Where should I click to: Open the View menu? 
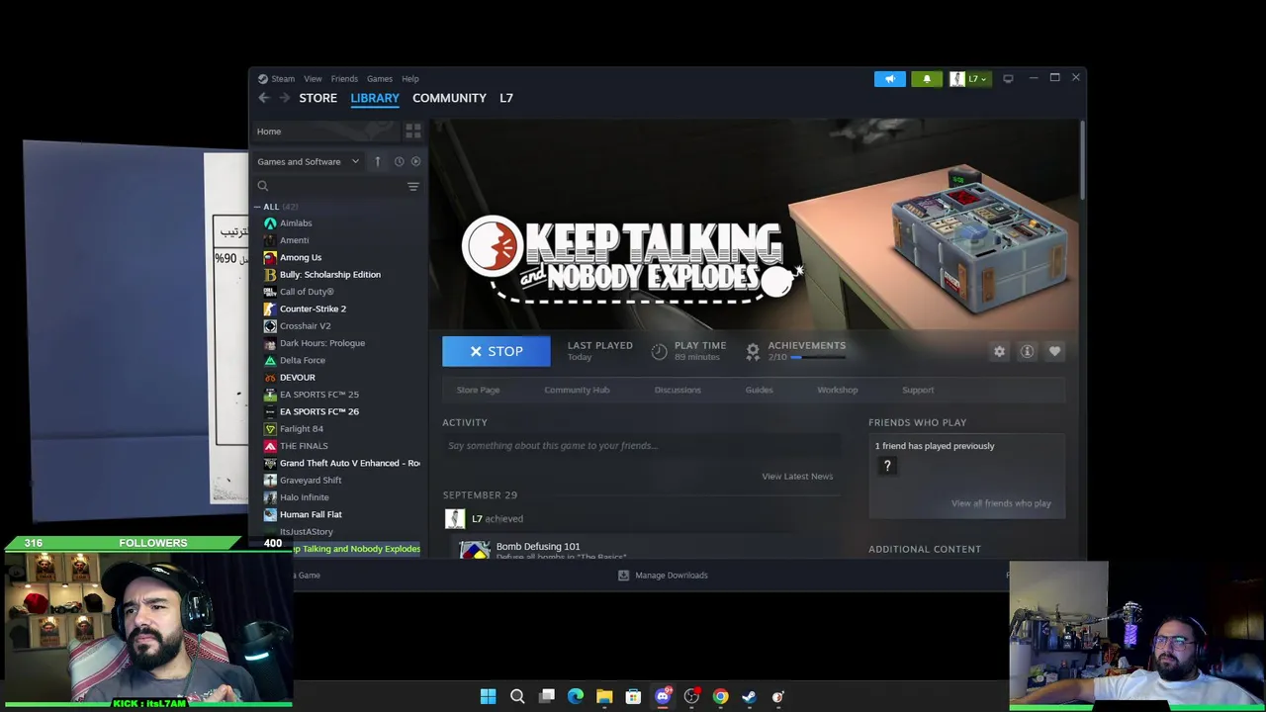[x=313, y=79]
